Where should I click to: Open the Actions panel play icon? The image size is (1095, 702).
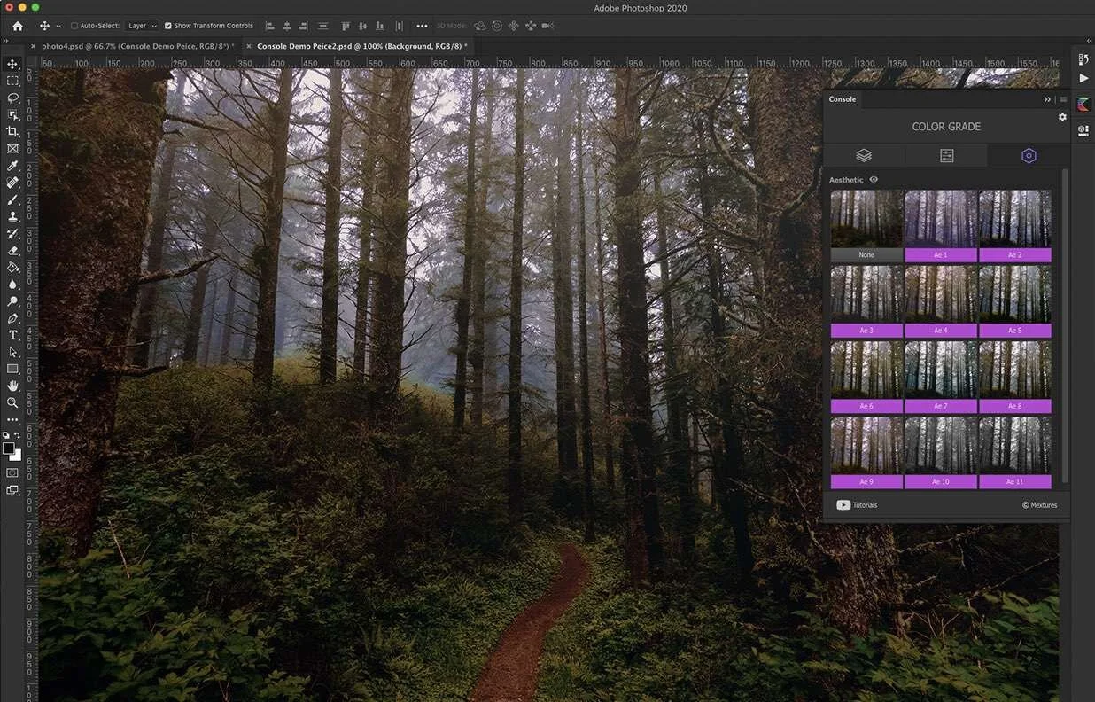(x=1083, y=78)
